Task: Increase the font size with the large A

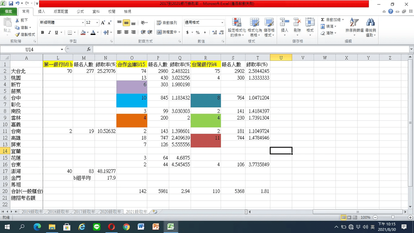Action: tap(103, 23)
